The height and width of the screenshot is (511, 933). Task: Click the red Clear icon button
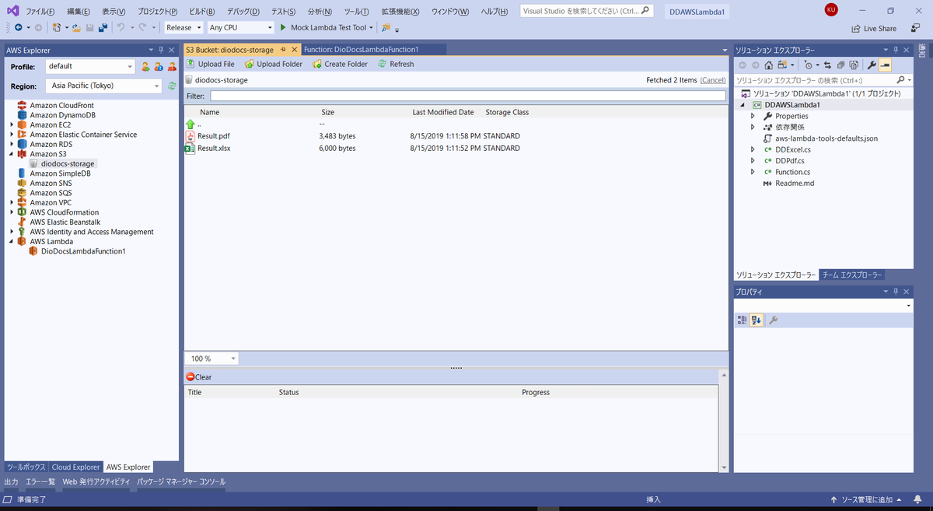point(190,377)
